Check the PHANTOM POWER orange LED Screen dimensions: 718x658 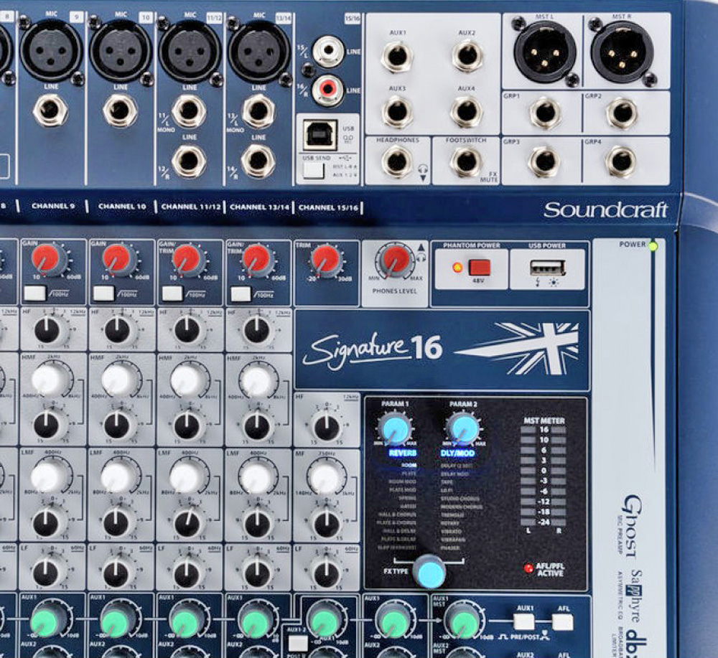(457, 268)
